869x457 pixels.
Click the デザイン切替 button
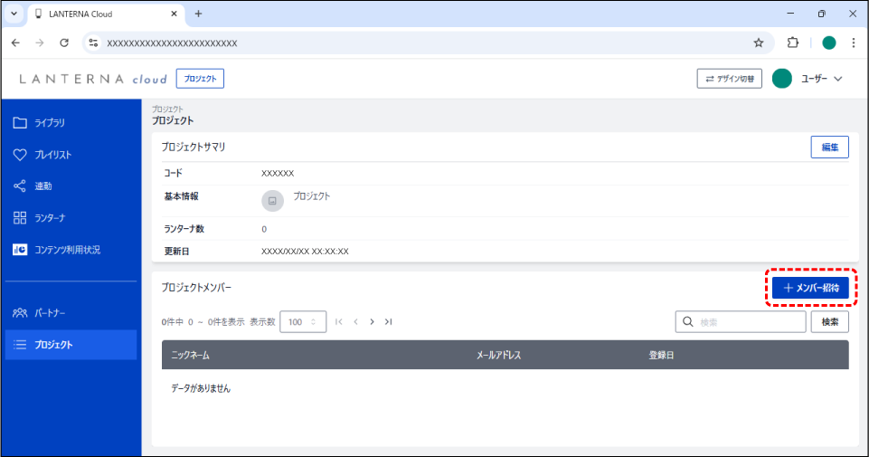731,79
